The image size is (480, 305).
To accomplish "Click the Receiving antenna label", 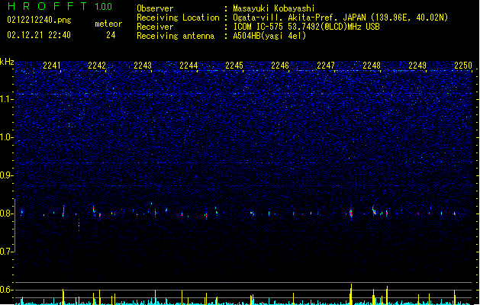I will [176, 36].
